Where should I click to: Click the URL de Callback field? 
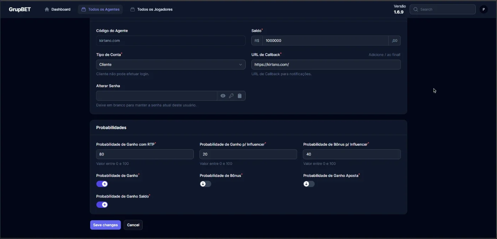point(326,65)
